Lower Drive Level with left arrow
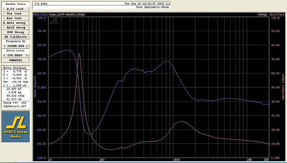This screenshot has height=163, width=287. (4, 55)
